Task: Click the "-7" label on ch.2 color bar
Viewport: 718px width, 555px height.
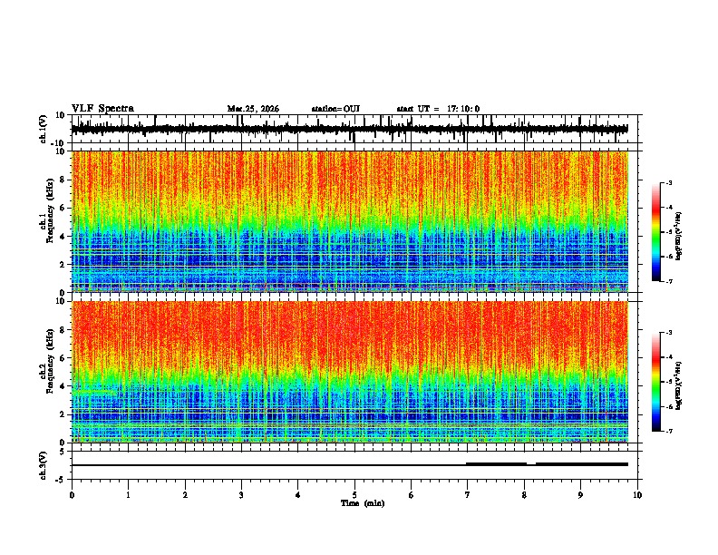Action: tap(668, 431)
